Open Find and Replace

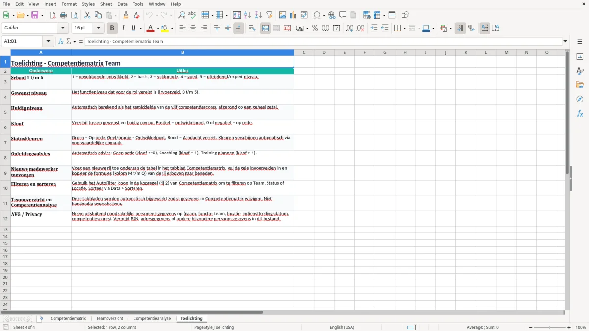[x=182, y=15]
